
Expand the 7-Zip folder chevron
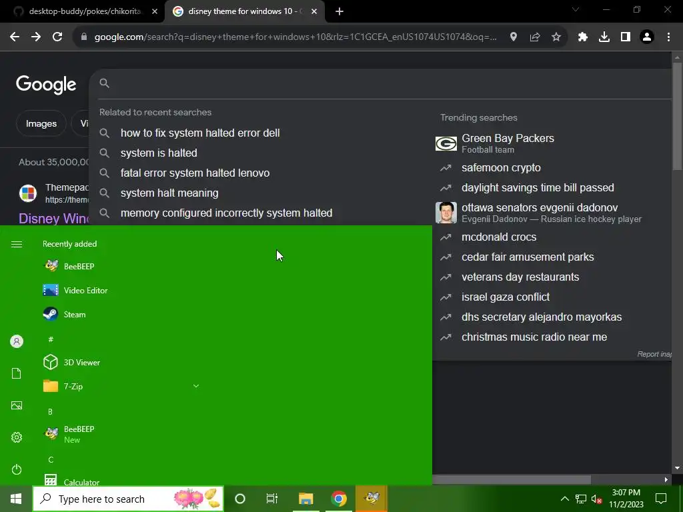(x=196, y=386)
